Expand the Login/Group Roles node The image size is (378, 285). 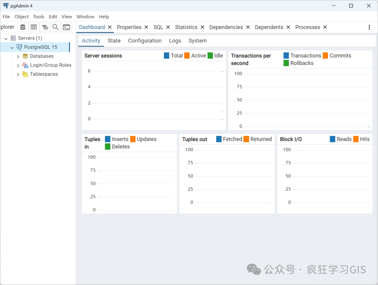(18, 66)
